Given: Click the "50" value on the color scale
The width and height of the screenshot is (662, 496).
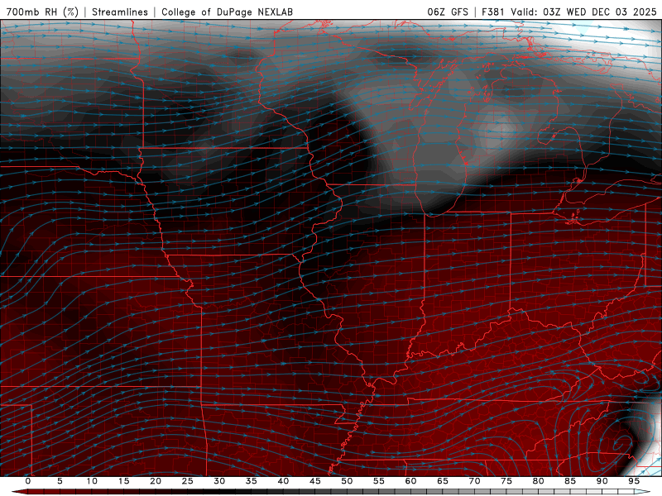Looking at the screenshot, I should [x=347, y=481].
